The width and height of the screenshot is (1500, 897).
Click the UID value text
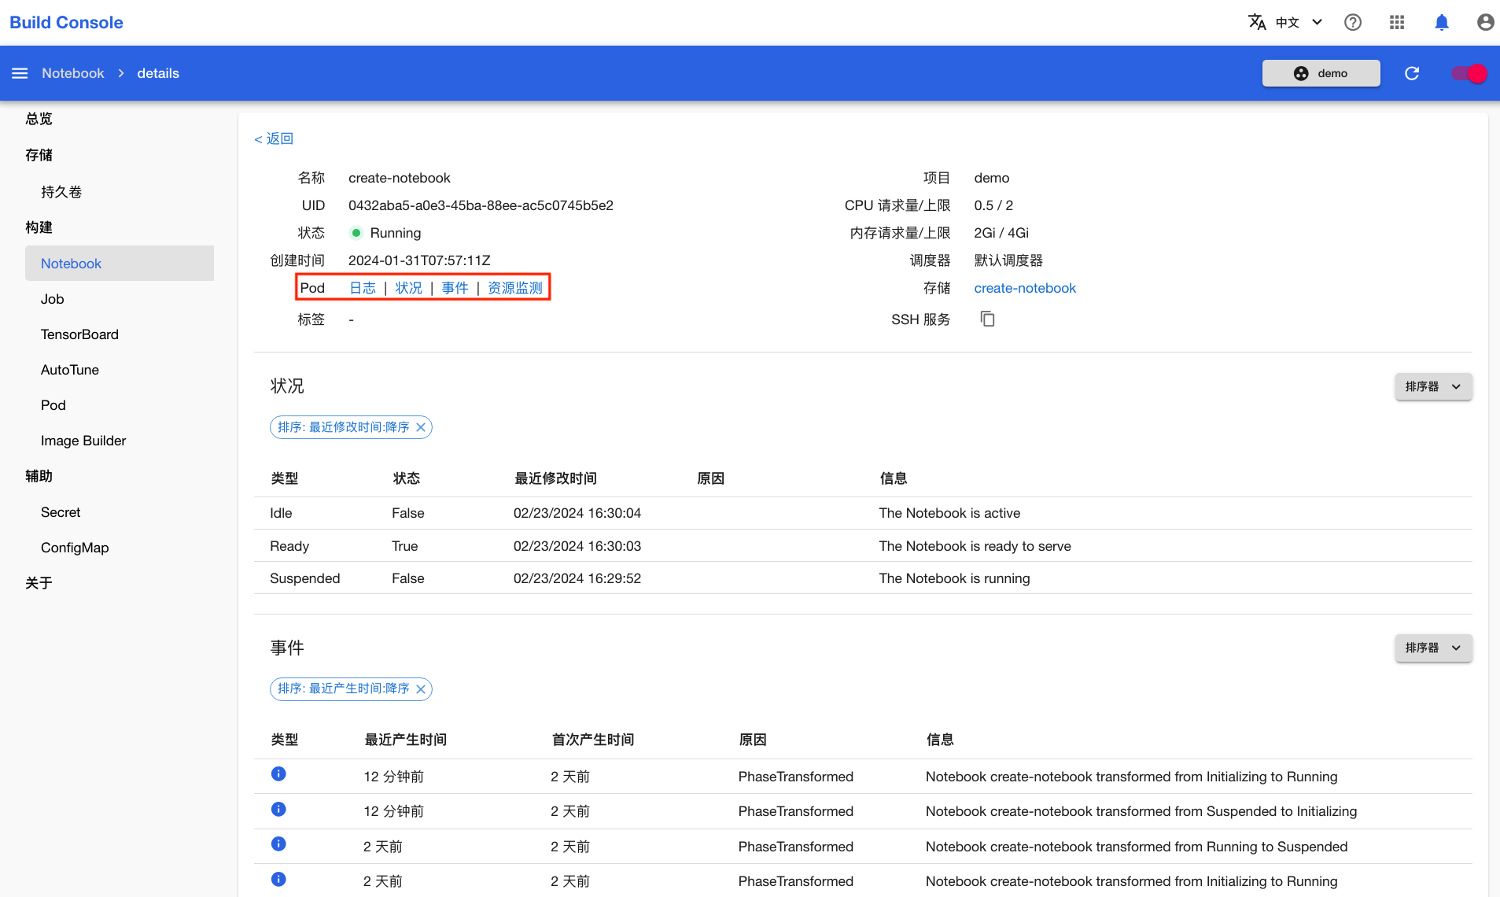pos(481,205)
